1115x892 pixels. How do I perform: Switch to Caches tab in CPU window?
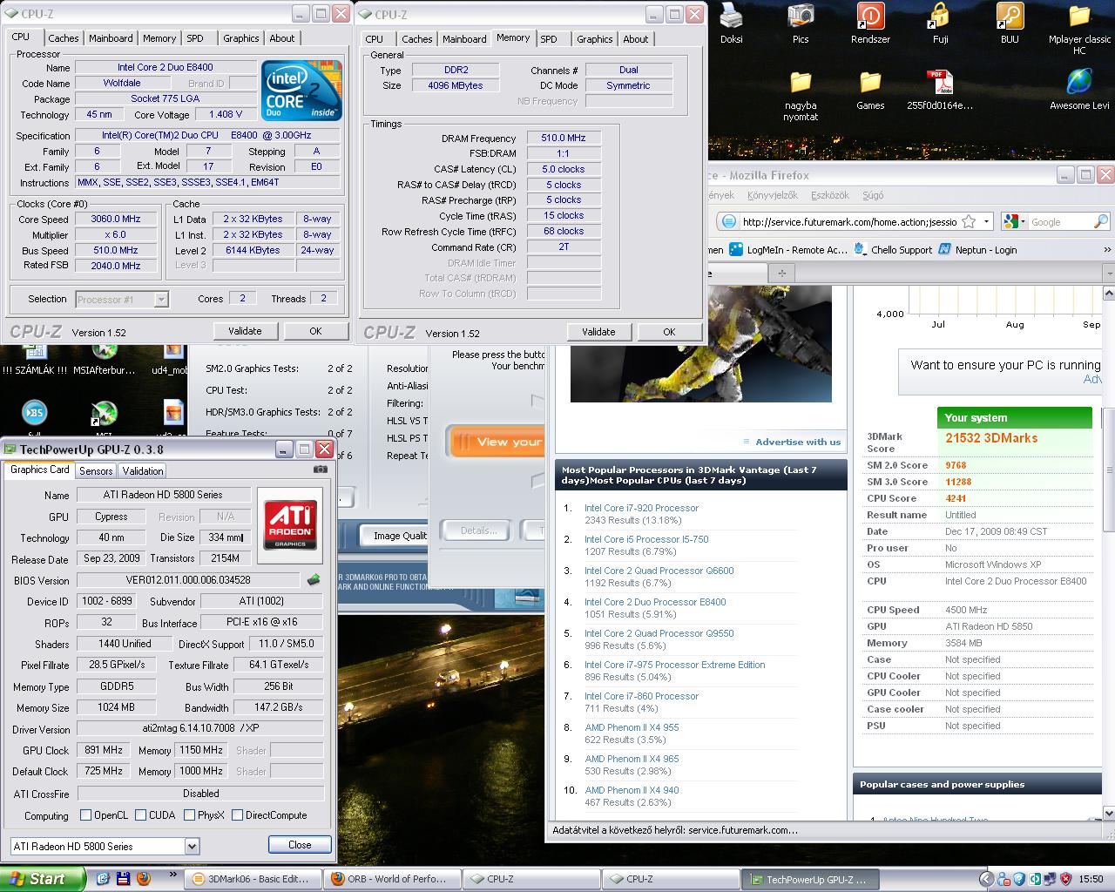coord(64,38)
